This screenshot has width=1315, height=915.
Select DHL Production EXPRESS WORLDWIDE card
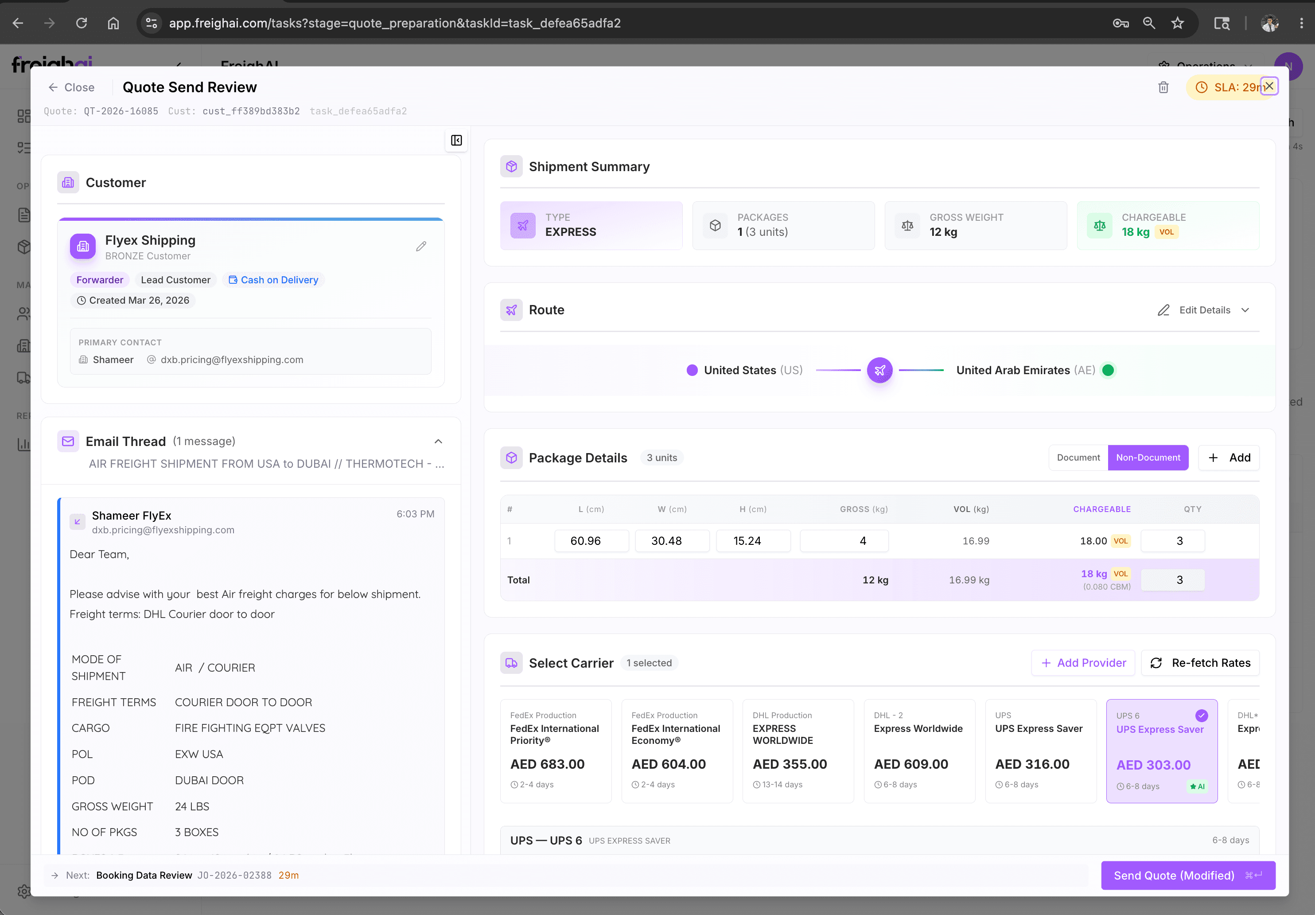(798, 751)
